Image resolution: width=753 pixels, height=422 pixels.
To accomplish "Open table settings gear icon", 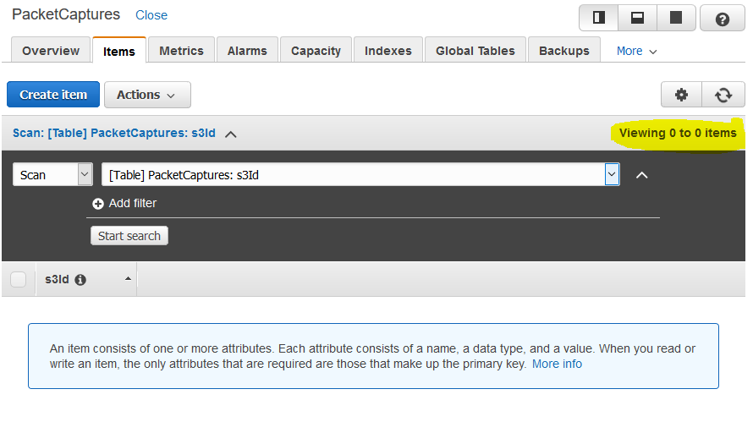I will [681, 95].
